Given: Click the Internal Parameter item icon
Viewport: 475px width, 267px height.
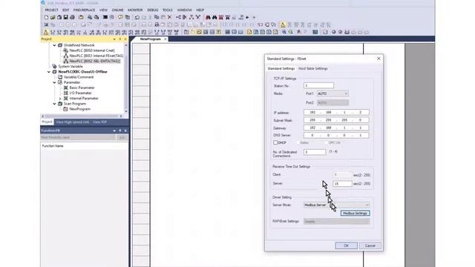Looking at the screenshot, I should click(x=65, y=99).
